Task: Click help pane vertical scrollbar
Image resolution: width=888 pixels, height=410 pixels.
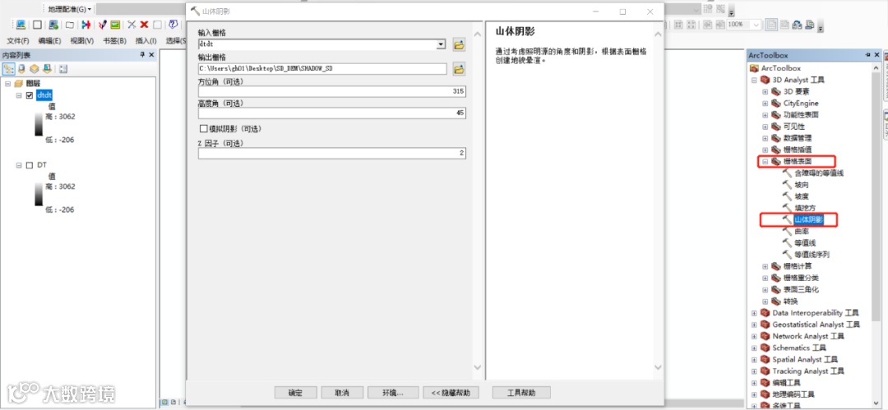Action: click(658, 200)
